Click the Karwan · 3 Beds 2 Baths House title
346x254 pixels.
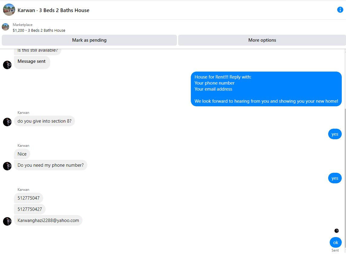pyautogui.click(x=54, y=10)
